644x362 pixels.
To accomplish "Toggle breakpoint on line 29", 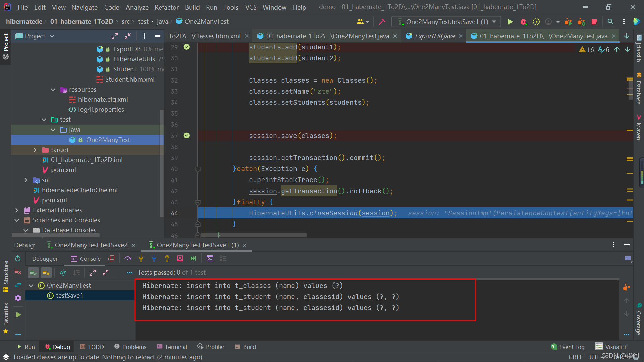I will point(186,47).
